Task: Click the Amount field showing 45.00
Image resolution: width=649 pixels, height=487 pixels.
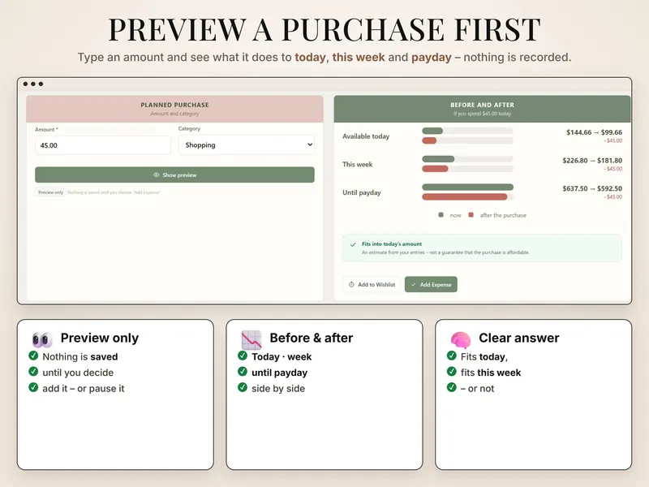Action: (x=103, y=145)
